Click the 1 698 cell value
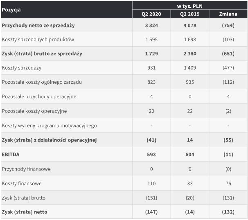The image size is (248, 220). [190, 40]
